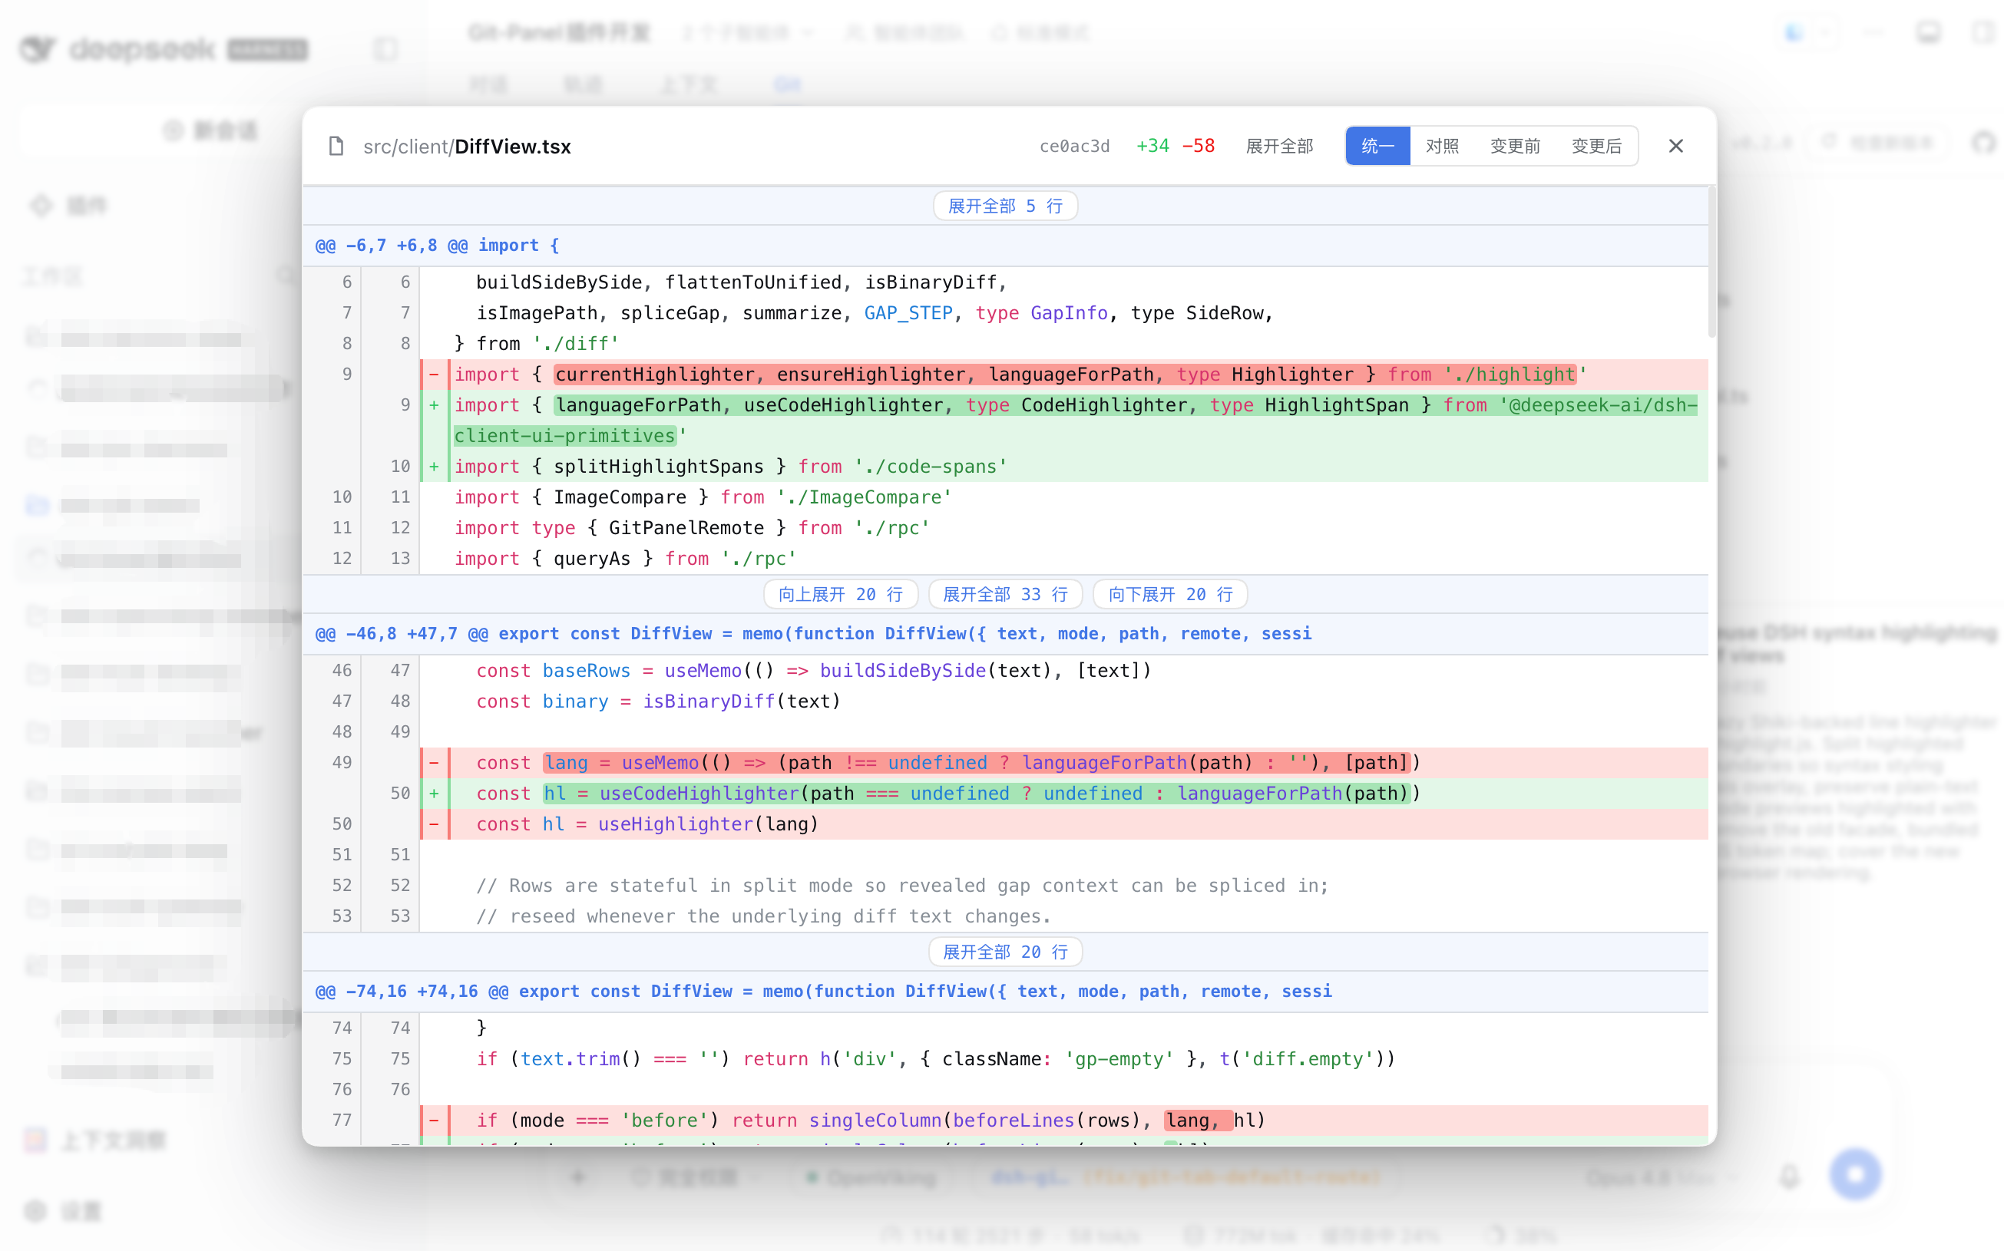Open the 设置 gear in the background sidebar
This screenshot has height=1251, width=2004.
(35, 1211)
